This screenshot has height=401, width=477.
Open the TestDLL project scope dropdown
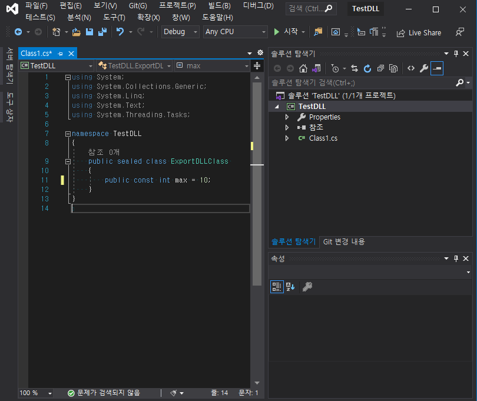pos(57,66)
